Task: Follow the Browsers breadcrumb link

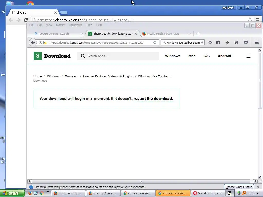Action: tap(71, 76)
